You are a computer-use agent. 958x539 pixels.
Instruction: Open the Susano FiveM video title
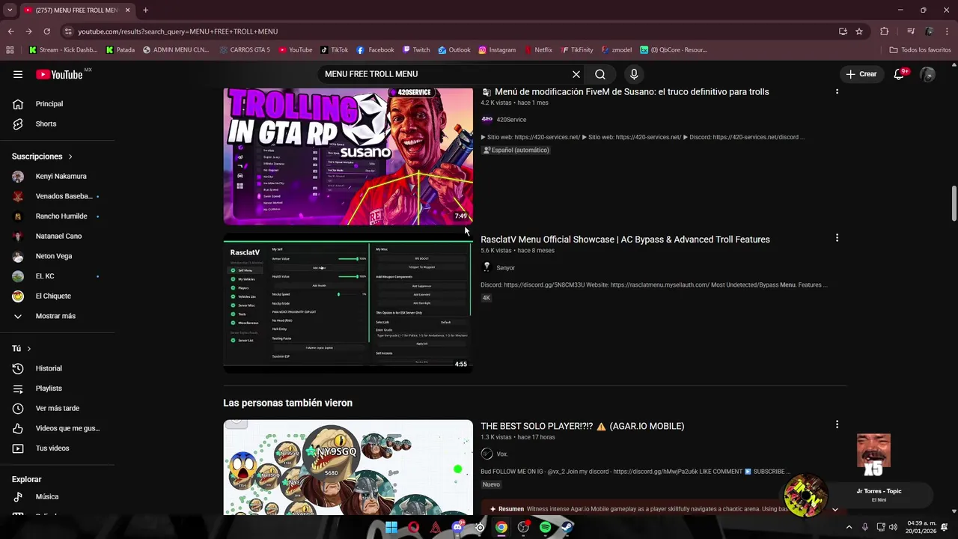click(x=632, y=92)
